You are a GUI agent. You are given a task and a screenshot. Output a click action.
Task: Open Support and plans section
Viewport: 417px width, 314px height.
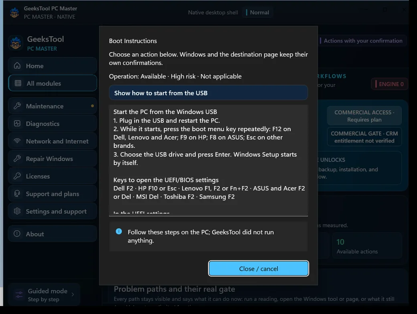53,194
